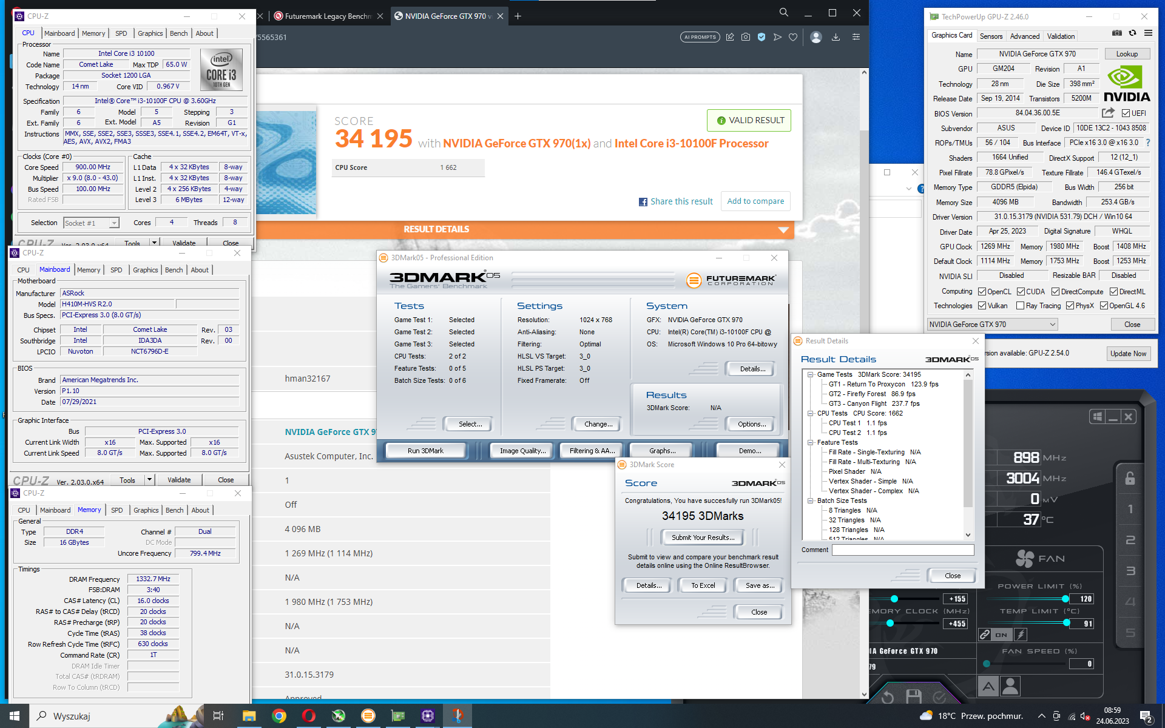Click the heart bookmark icon in browser

[793, 37]
